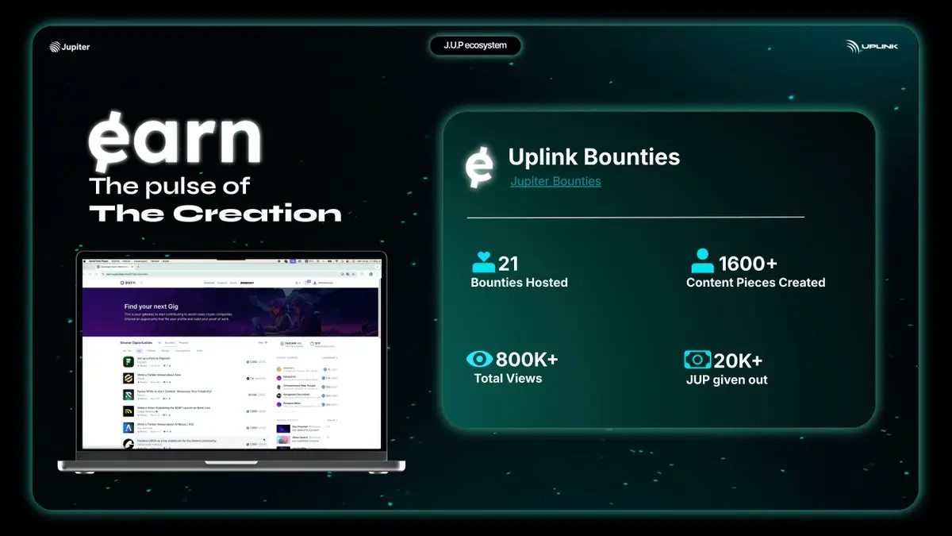Click the heart-person icon next to 21
This screenshot has height=536, width=952.
[483, 261]
